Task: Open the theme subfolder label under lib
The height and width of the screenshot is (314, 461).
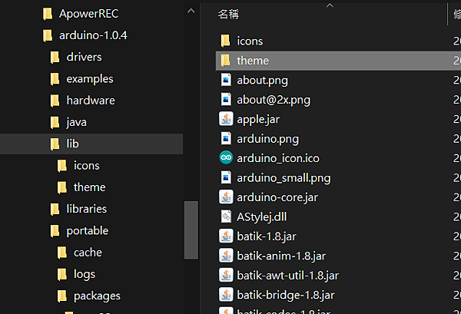Action: click(x=90, y=187)
